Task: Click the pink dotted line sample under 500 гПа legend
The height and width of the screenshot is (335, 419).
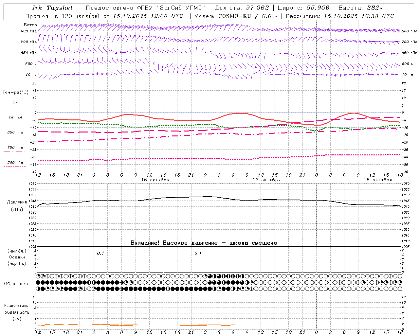Action: 14,166
